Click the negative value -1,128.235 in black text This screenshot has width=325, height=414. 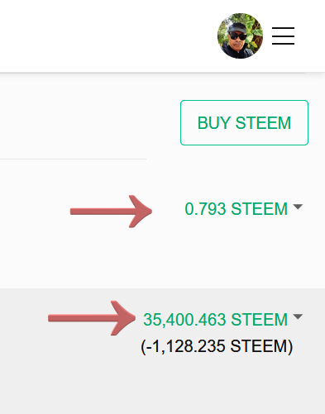[185, 346]
